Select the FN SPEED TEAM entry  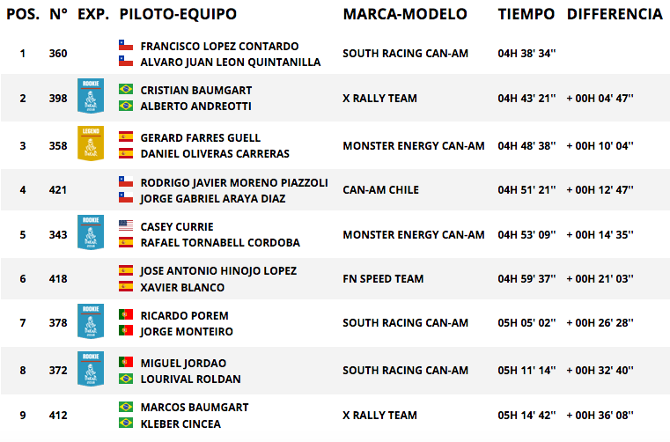[x=383, y=279]
